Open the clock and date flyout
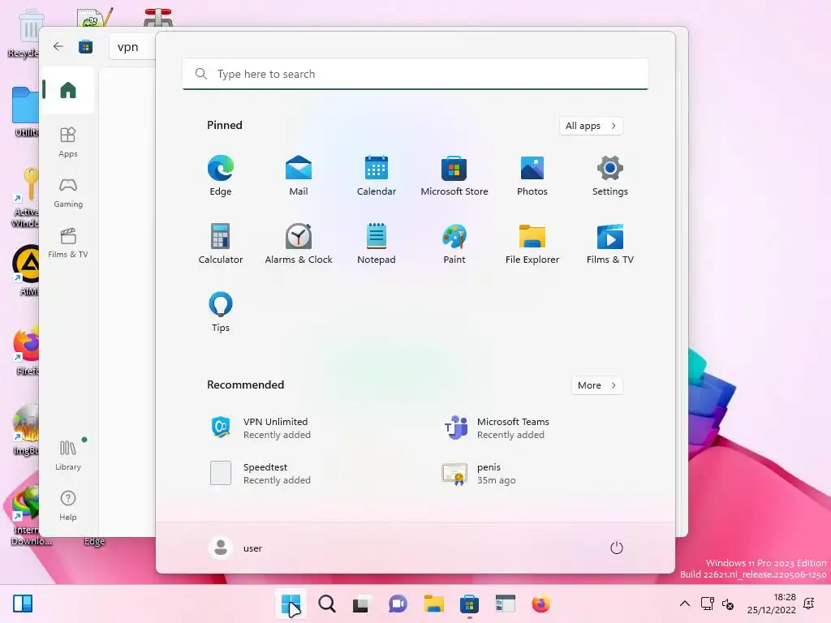831x623 pixels. [772, 604]
